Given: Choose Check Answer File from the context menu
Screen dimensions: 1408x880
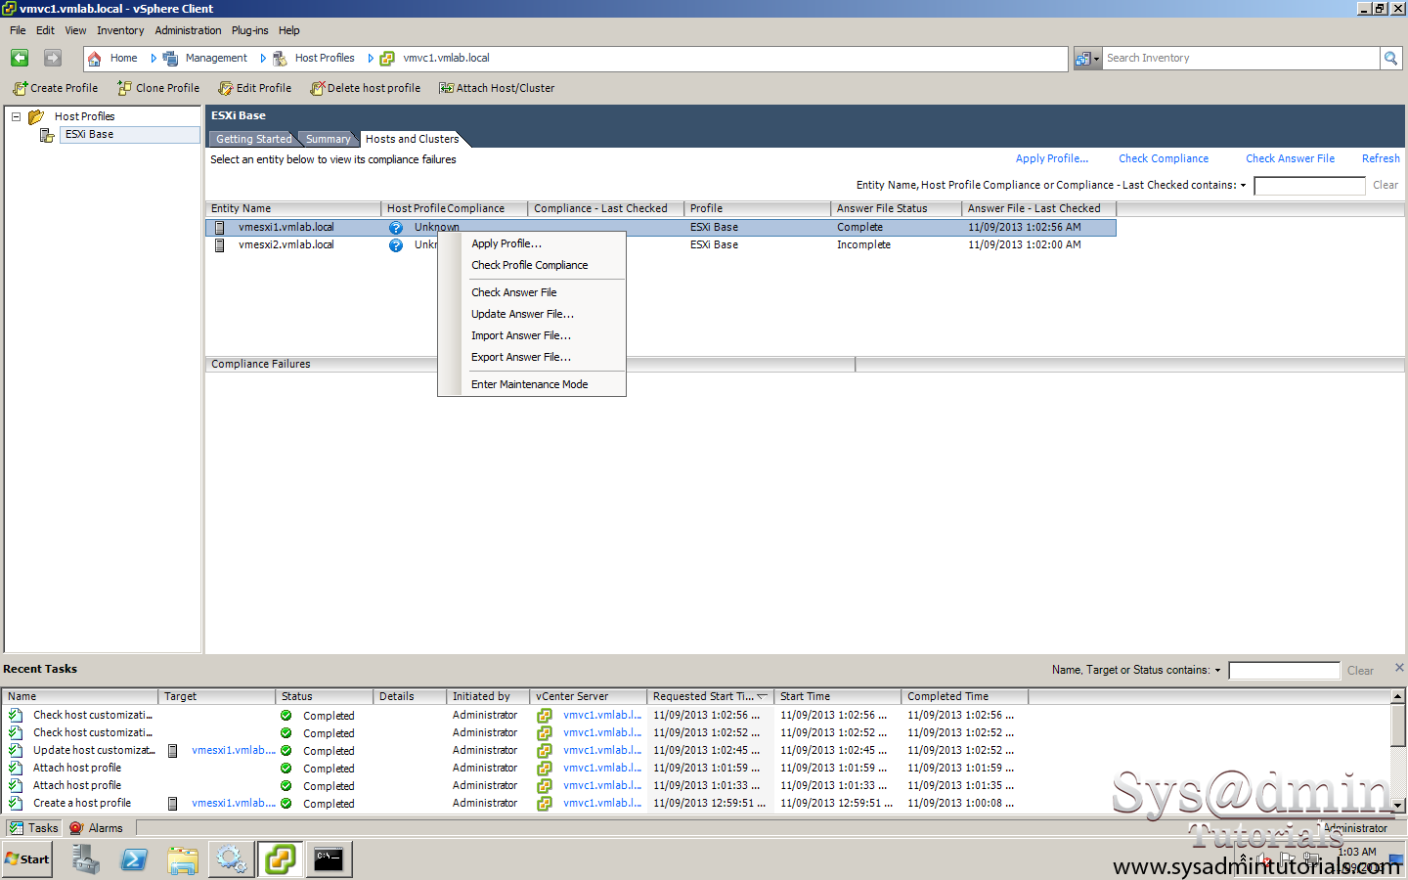Looking at the screenshot, I should tap(532, 292).
